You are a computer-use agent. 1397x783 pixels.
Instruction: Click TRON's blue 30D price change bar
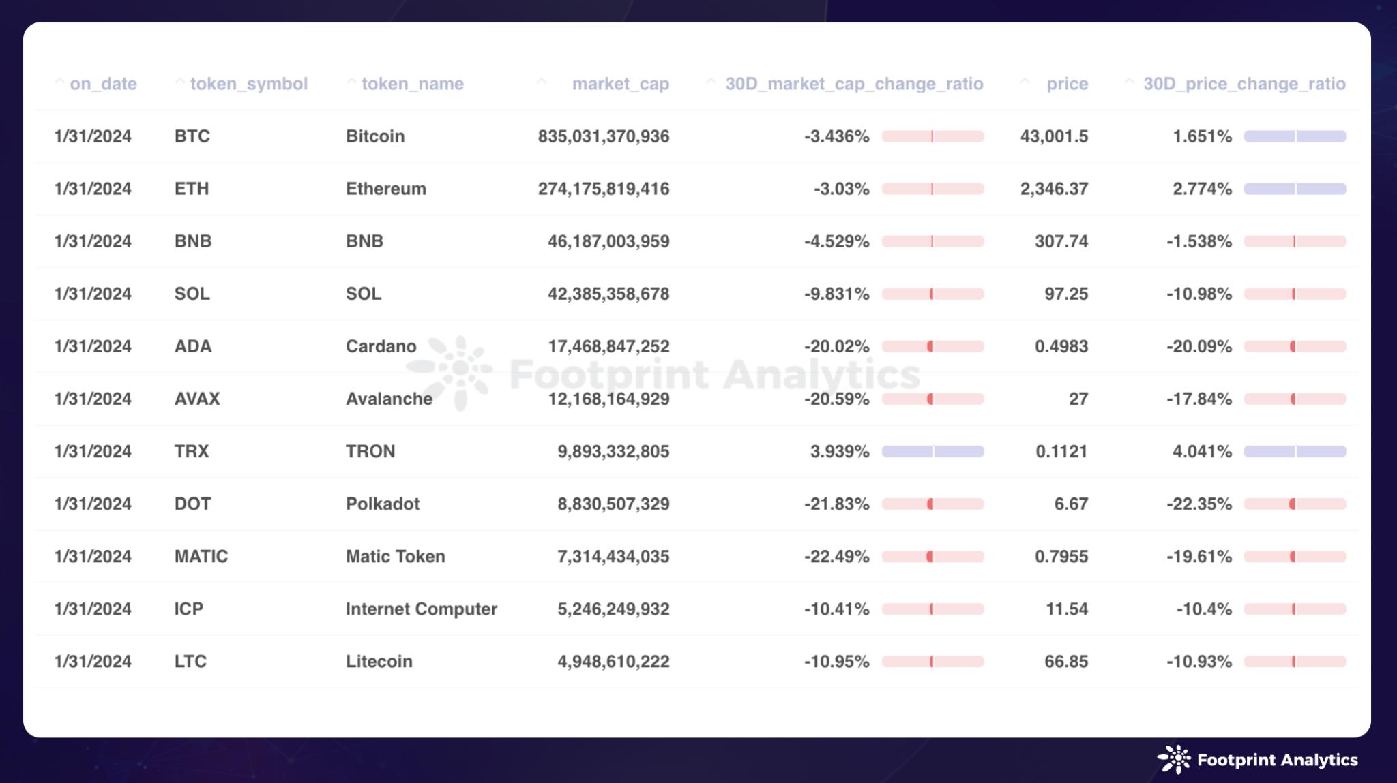(x=1295, y=451)
